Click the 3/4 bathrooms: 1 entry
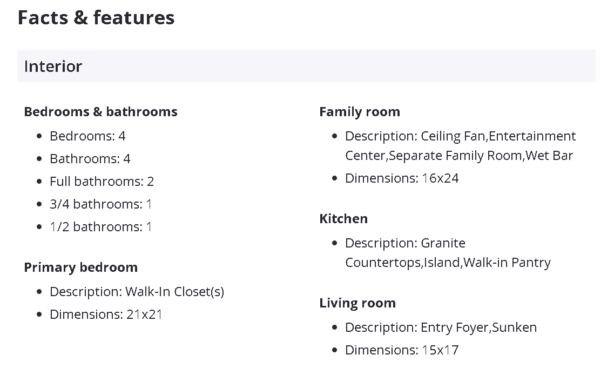The height and width of the screenshot is (368, 614). (101, 204)
